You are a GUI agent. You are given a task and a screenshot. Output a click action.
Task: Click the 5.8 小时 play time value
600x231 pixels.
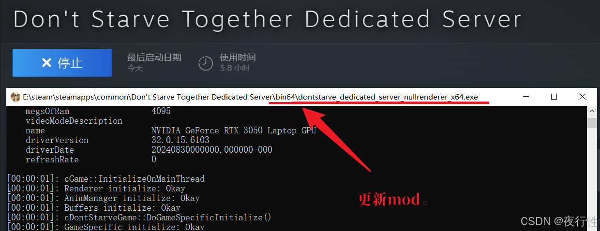[235, 68]
